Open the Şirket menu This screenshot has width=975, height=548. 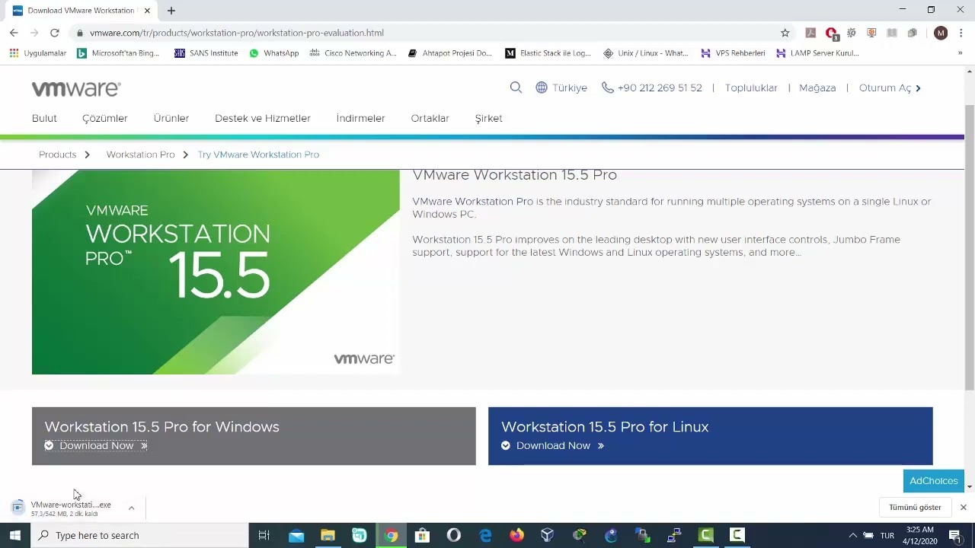coord(488,118)
